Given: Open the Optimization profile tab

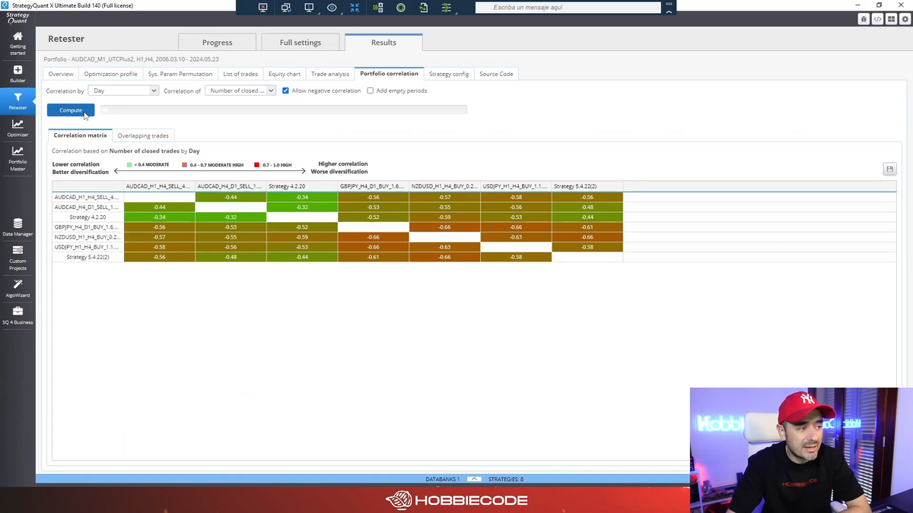Looking at the screenshot, I should [111, 74].
